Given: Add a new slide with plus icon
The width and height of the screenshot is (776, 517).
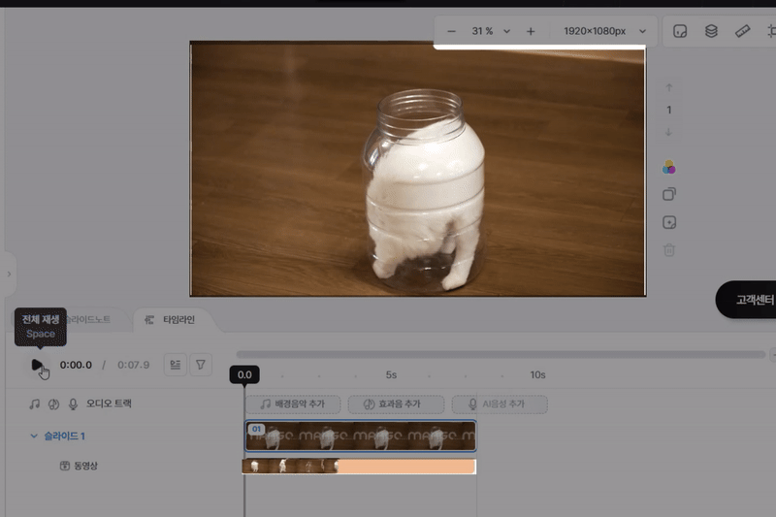Looking at the screenshot, I should click(x=668, y=222).
